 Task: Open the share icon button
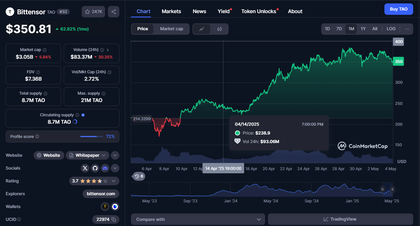click(114, 12)
